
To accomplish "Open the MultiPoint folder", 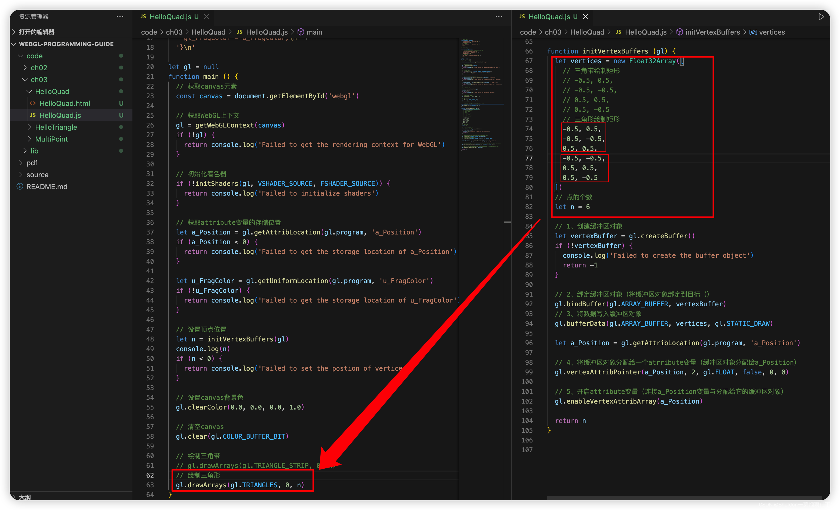I will (51, 139).
